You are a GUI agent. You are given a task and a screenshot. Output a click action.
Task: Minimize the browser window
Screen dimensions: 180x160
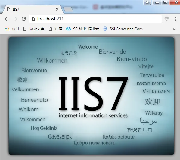coord(157,2)
